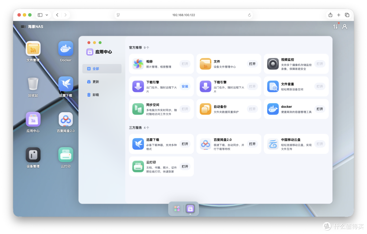This screenshot has width=367, height=234.
Task: Open 百度网盘2.0 desktop icon
Action: coord(66,119)
